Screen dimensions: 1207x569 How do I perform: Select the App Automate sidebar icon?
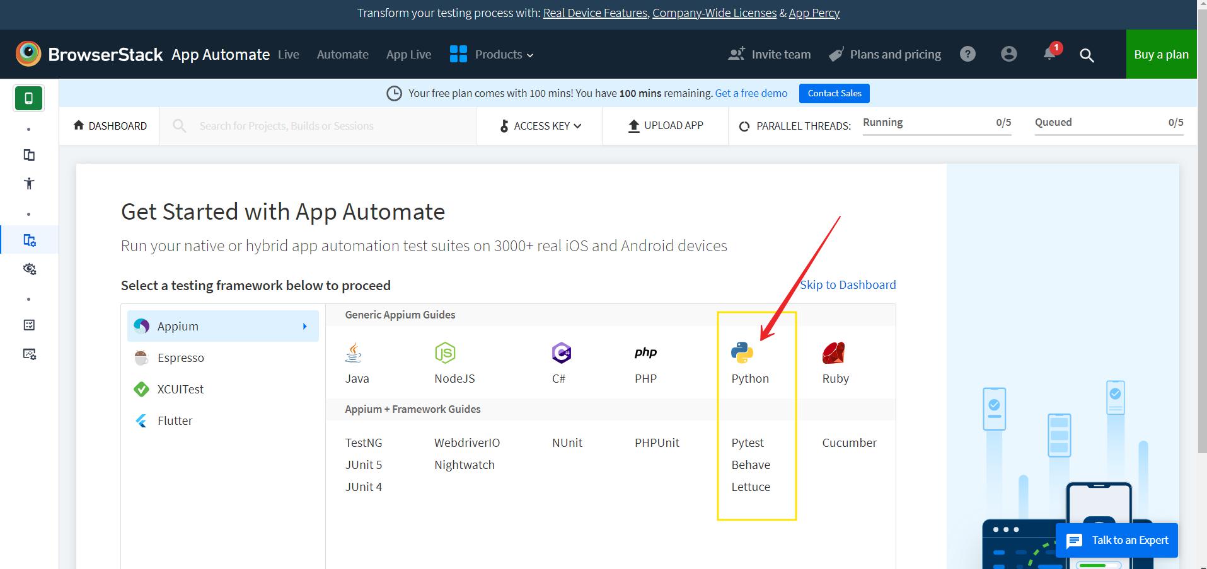click(x=29, y=240)
